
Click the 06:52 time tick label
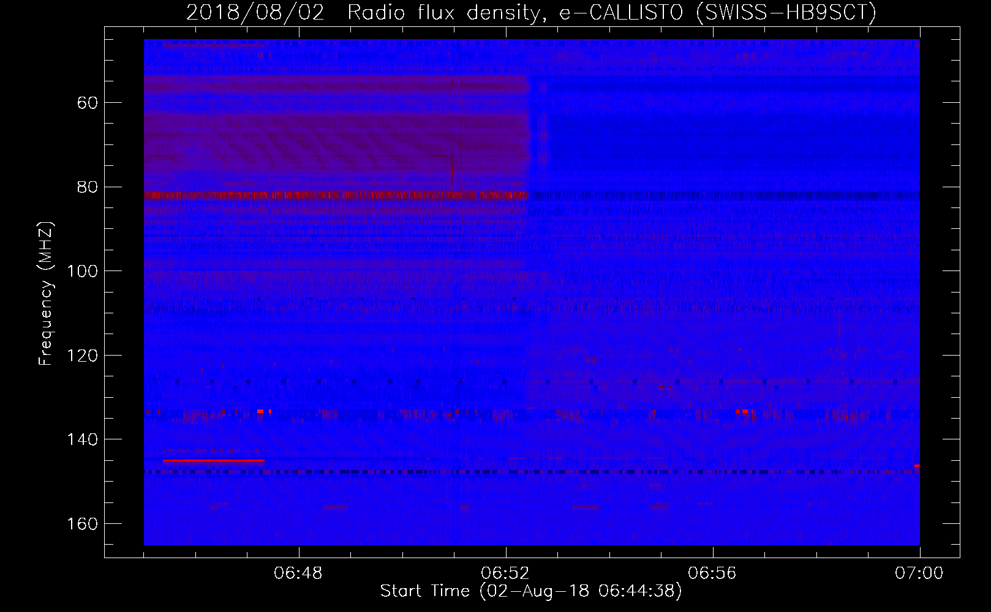(x=505, y=573)
